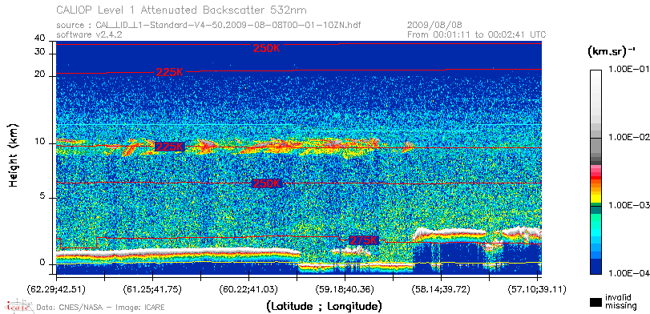Image resolution: width=650 pixels, height=314 pixels.
Task: Click the '(58.14;39.72)' coordinate label
Action: (441, 289)
